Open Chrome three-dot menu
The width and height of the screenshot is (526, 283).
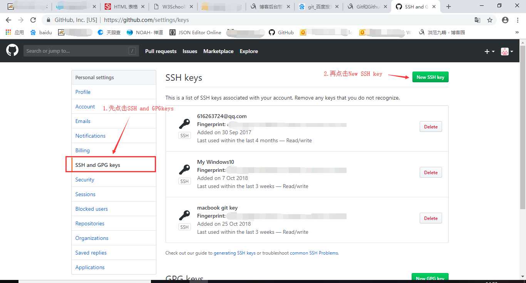click(x=517, y=20)
